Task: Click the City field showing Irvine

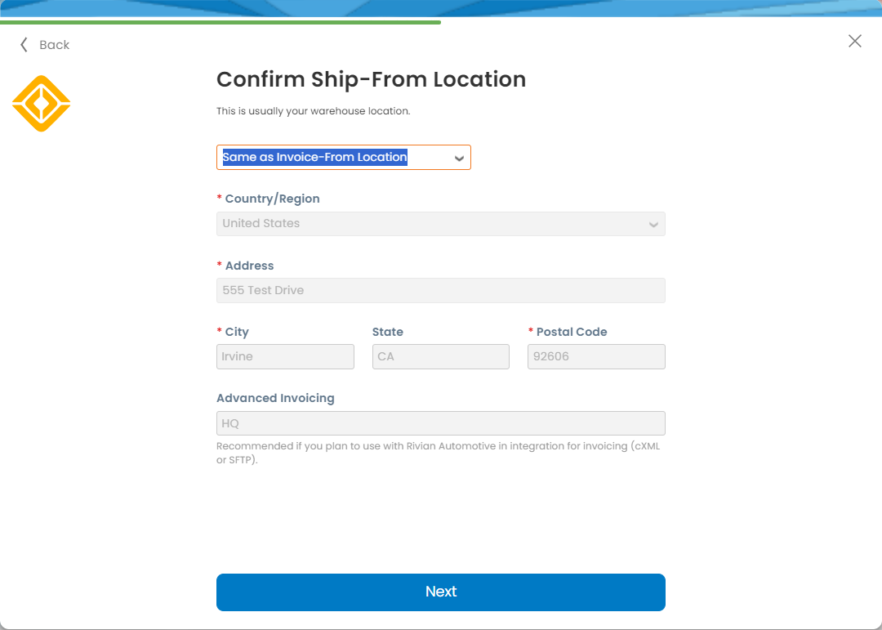Action: (285, 356)
